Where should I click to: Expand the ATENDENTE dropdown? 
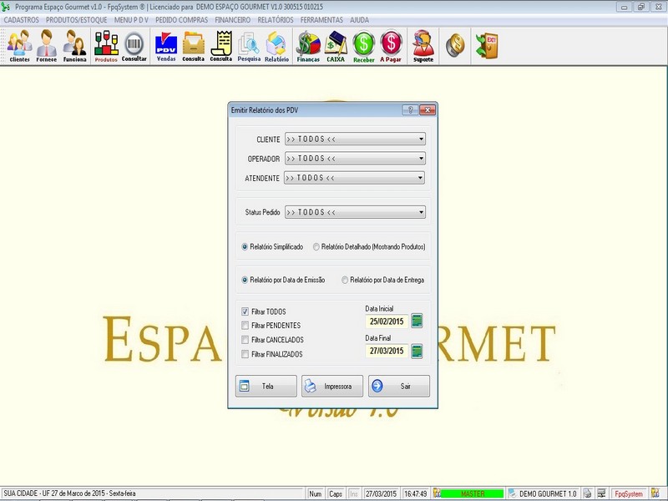pos(420,178)
